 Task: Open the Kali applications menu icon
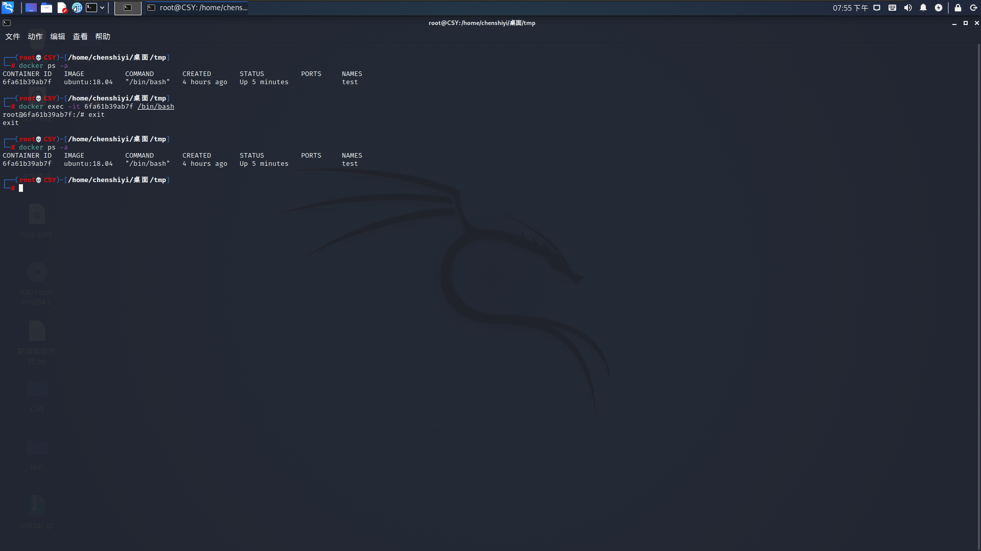[8, 8]
